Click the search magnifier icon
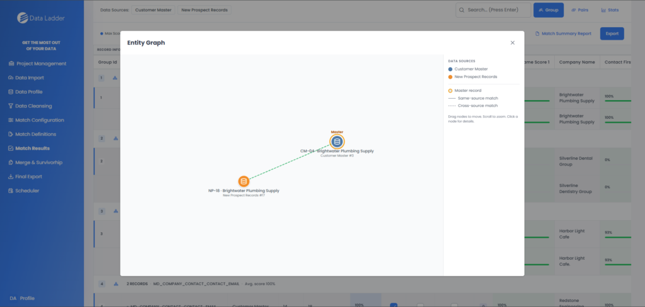The height and width of the screenshot is (307, 645). click(x=462, y=10)
